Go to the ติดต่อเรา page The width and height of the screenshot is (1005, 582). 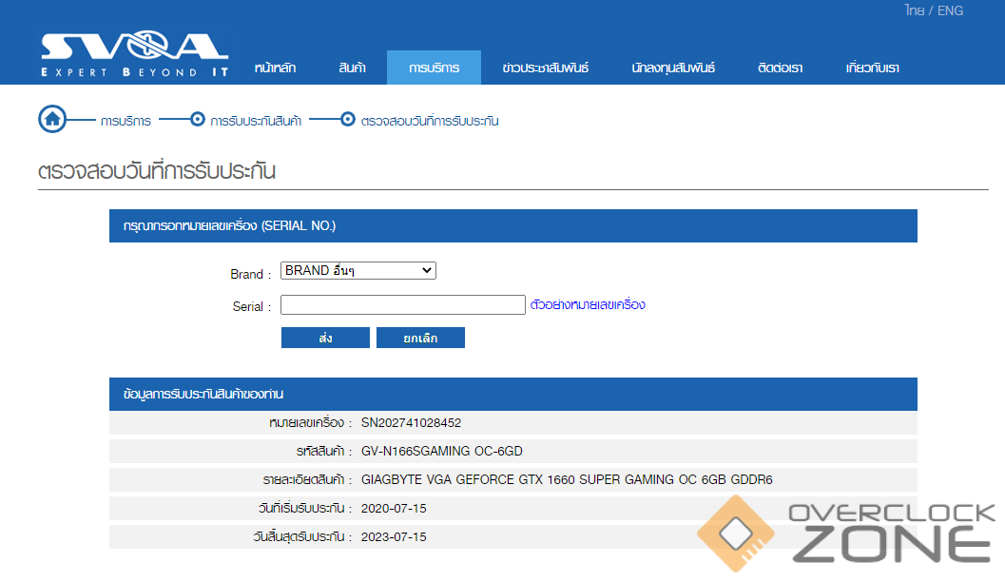tap(780, 68)
